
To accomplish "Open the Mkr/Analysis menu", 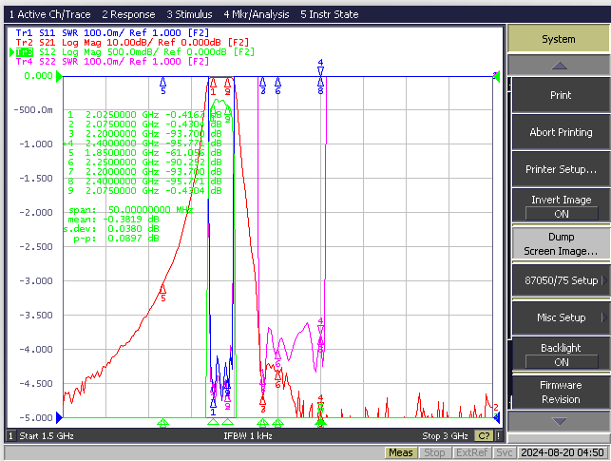I will point(257,14).
